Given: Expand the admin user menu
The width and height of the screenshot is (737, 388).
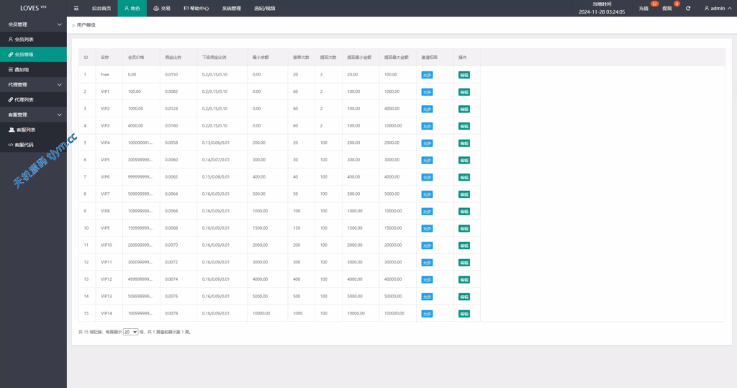Looking at the screenshot, I should tap(718, 8).
